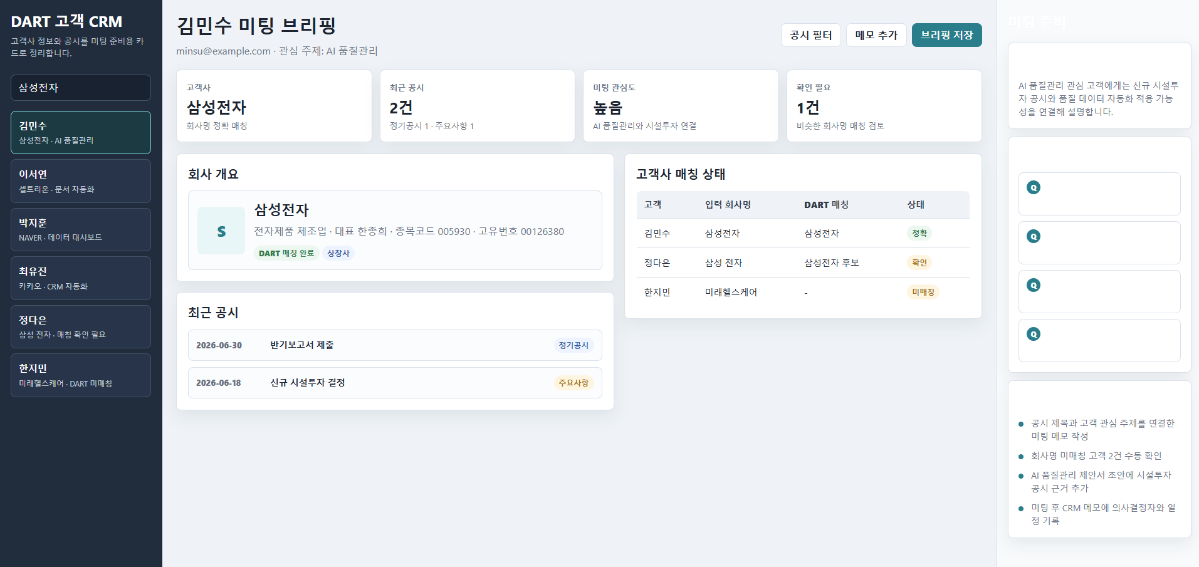
Task: Open 박지훈 NAVER customer entry
Action: 81,229
